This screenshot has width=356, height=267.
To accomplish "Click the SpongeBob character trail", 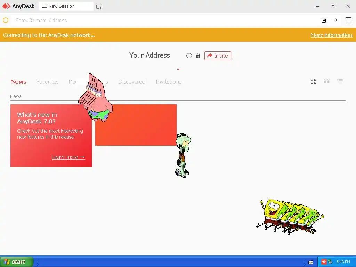I will click(x=290, y=216).
